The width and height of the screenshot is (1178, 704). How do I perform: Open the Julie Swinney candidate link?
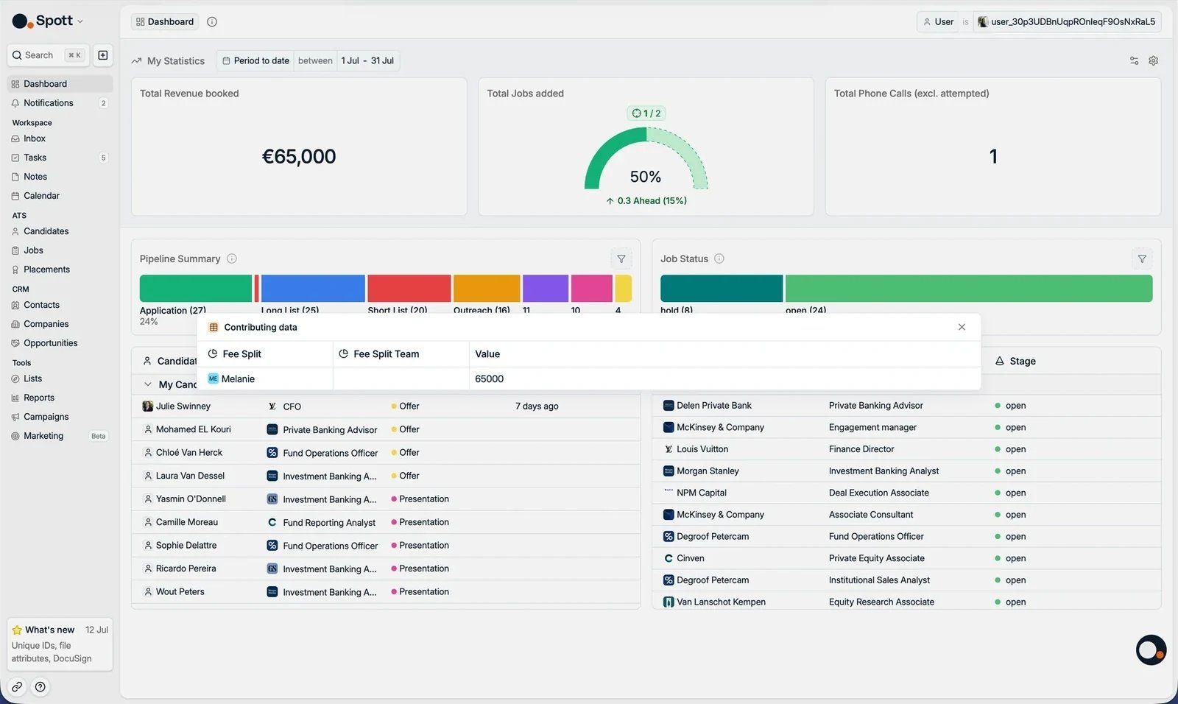pos(183,406)
